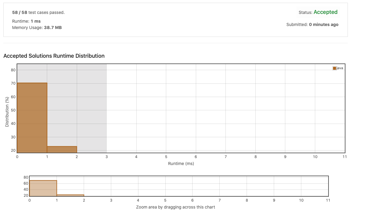Click the 'Distribution (%)' axis label
Screen dimensions: 369x217
[7, 112]
